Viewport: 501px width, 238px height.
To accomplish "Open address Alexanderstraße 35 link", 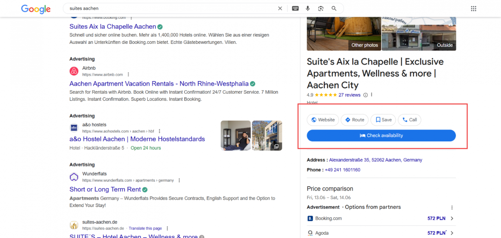I will pyautogui.click(x=375, y=160).
